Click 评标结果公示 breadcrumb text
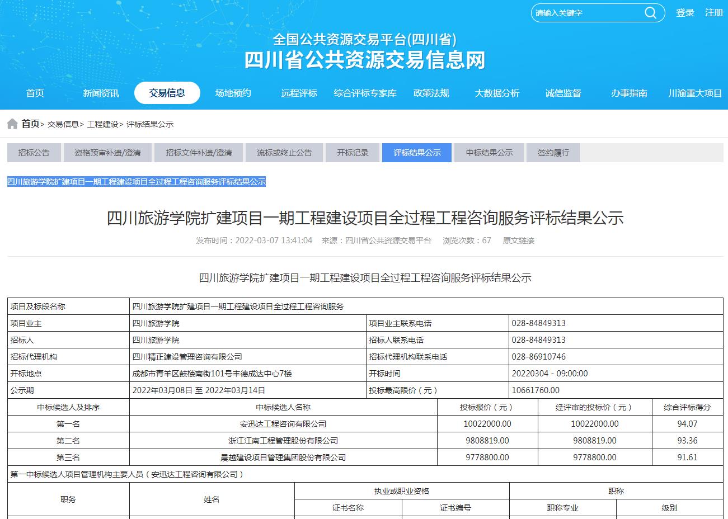 pyautogui.click(x=150, y=124)
